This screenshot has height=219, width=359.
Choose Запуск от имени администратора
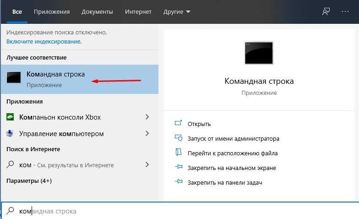coord(234,138)
